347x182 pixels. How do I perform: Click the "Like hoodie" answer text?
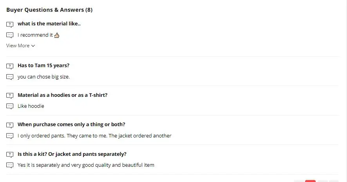31,106
